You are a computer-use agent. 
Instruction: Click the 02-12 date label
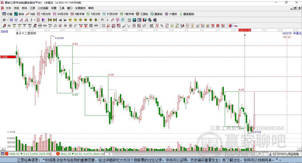point(287,37)
